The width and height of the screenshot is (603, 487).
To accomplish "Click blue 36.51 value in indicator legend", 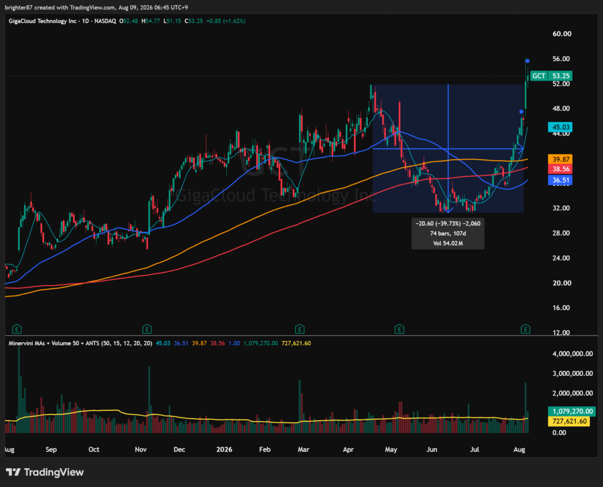I will tap(181, 343).
